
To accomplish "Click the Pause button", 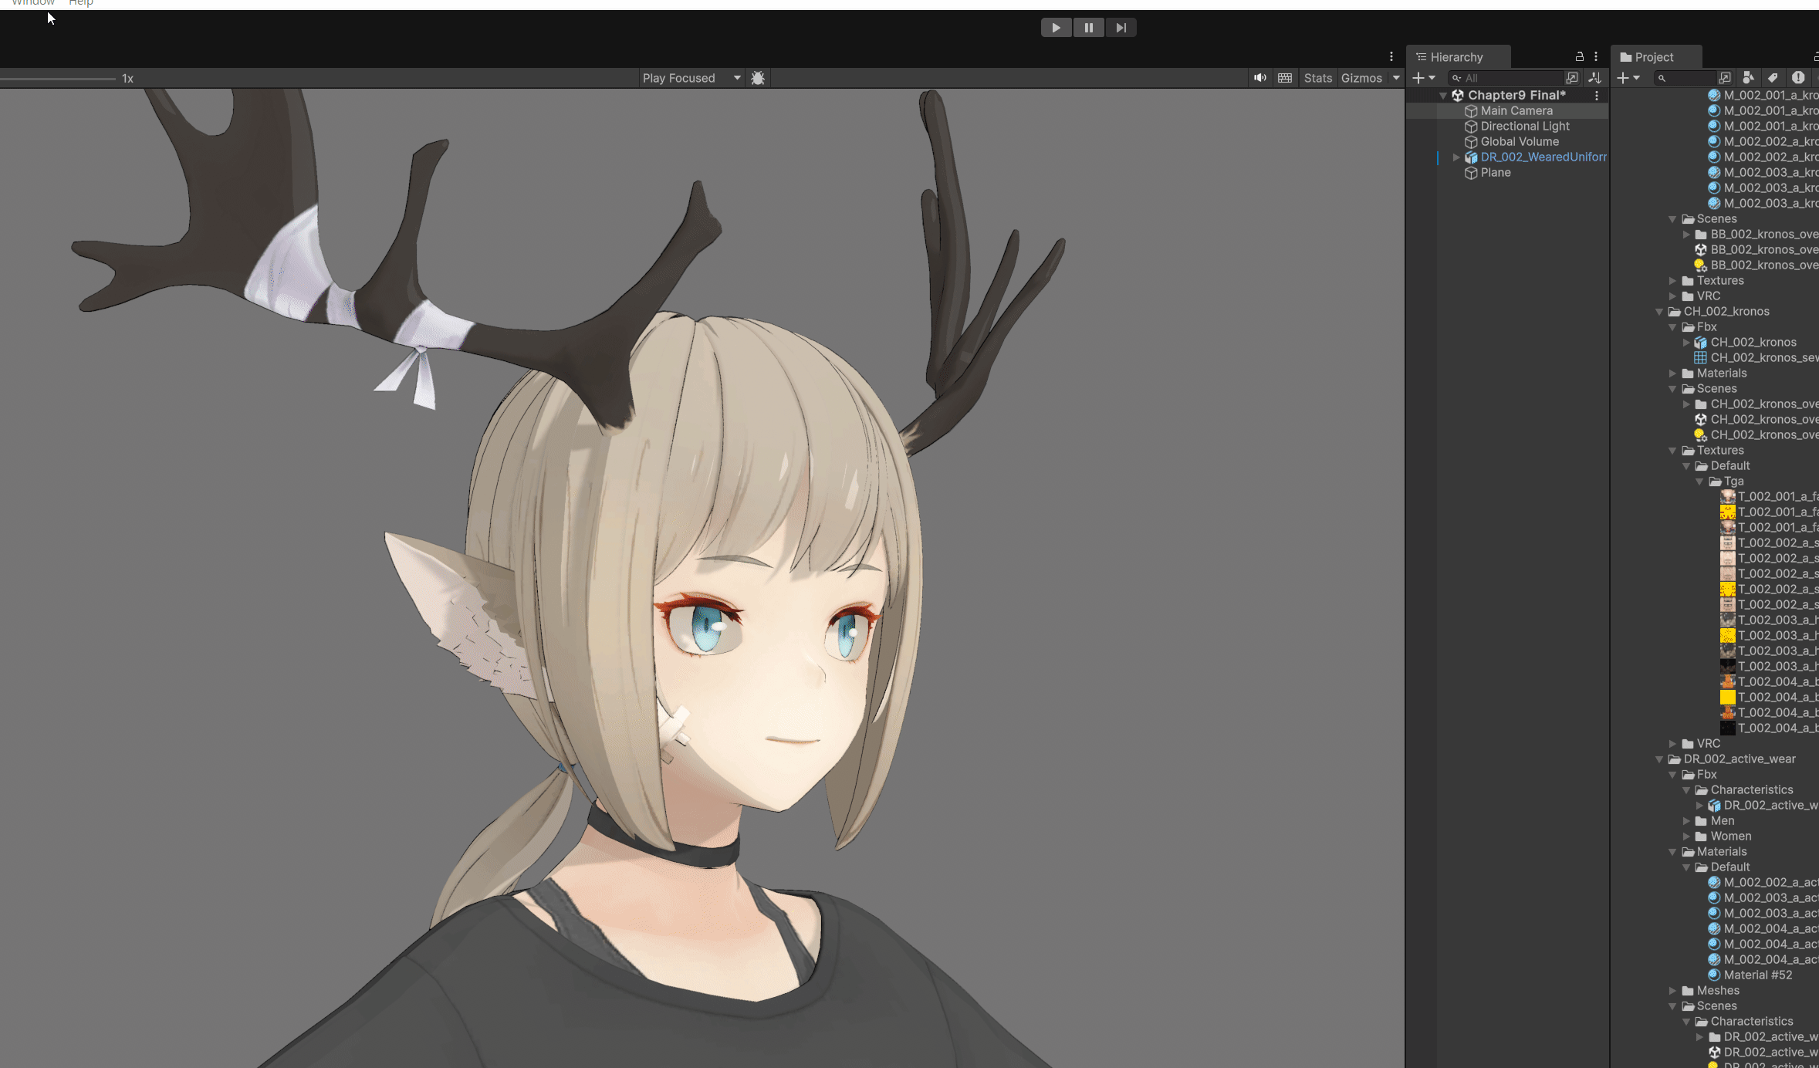I will [x=1088, y=28].
